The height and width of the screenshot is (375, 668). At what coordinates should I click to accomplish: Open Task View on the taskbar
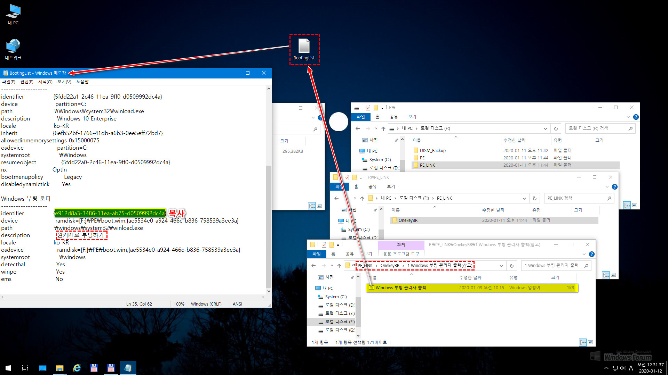[25, 368]
